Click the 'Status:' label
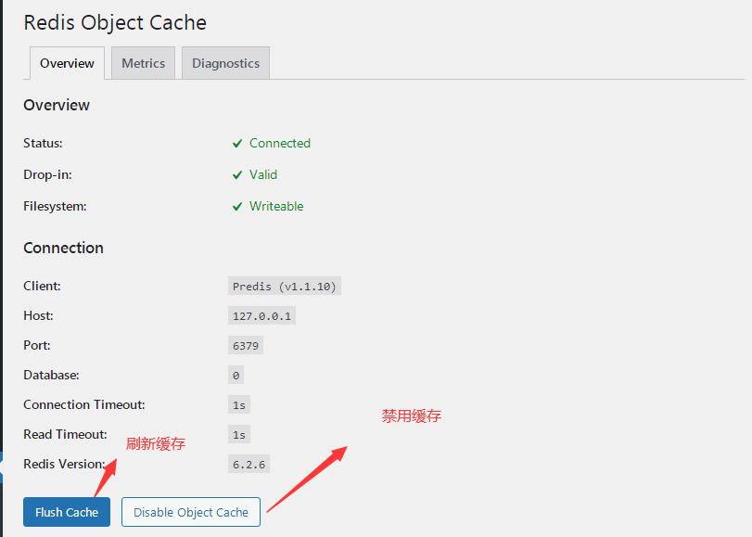This screenshot has height=537, width=752. [43, 143]
